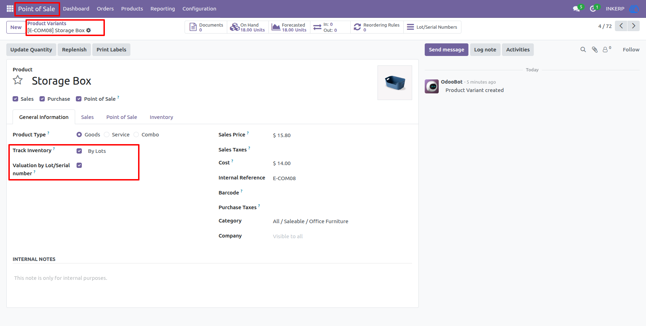Toggle Valuation by Lot/Serial number checkbox
646x326 pixels.
79,165
